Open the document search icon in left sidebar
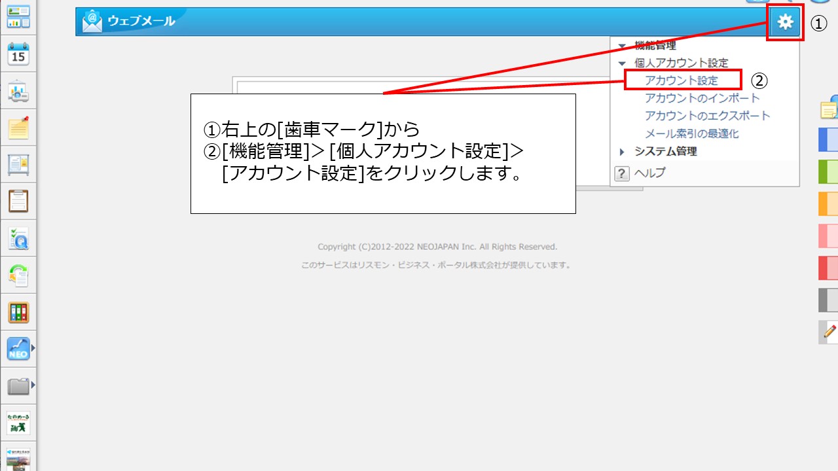 click(x=18, y=238)
